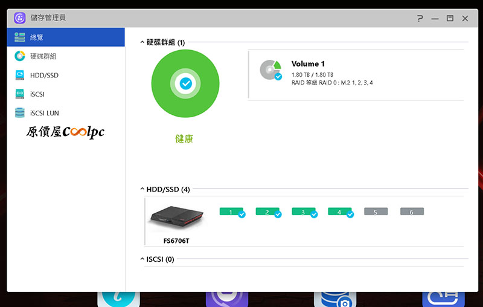Collapse the 硬碟群組 (1) section
Image resolution: width=483 pixels, height=307 pixels.
click(142, 42)
